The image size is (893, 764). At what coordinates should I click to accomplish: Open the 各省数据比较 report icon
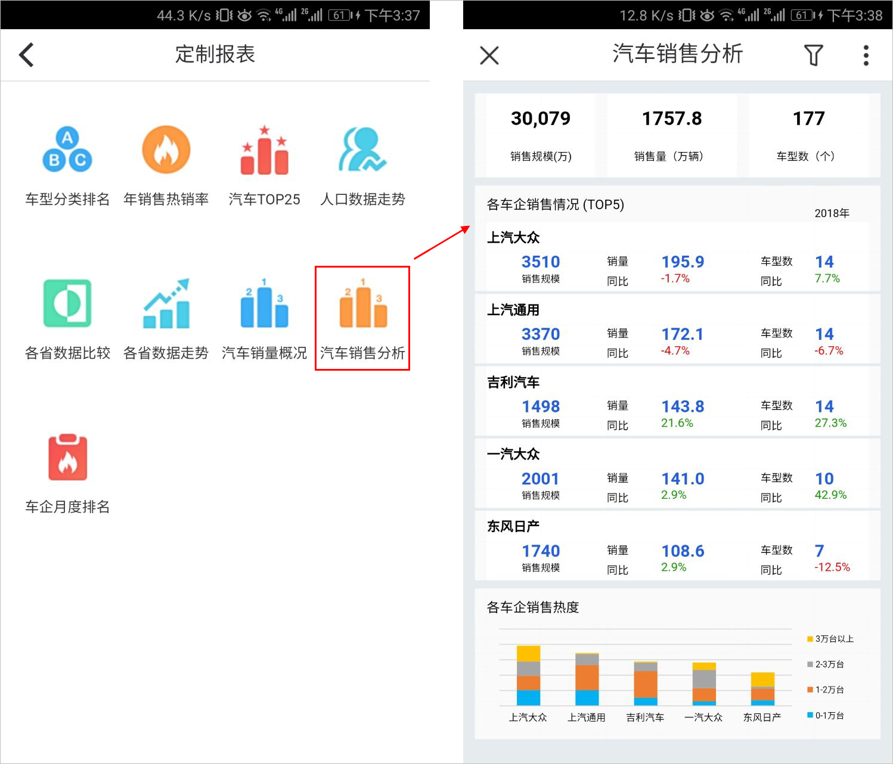[x=67, y=303]
